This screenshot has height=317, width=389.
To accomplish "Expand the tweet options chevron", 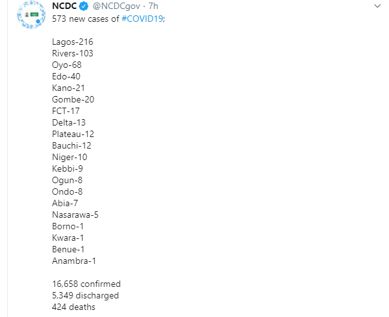I will pyautogui.click(x=377, y=6).
